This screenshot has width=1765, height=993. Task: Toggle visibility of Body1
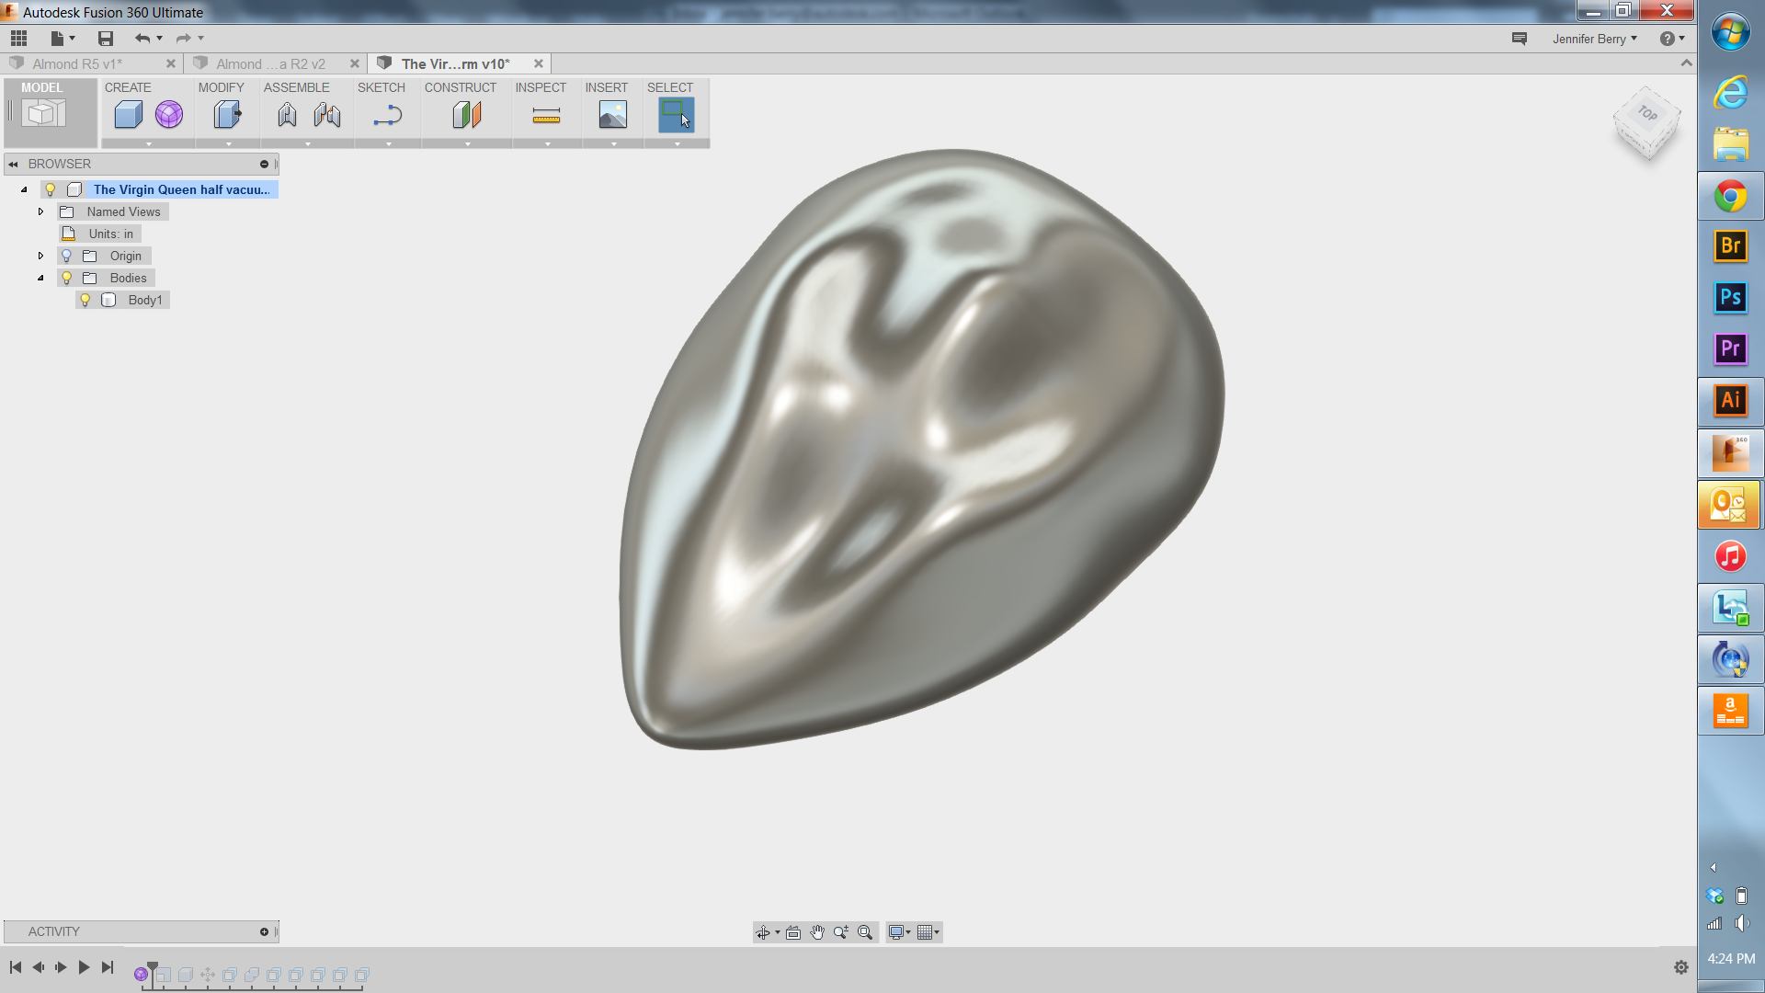click(85, 300)
